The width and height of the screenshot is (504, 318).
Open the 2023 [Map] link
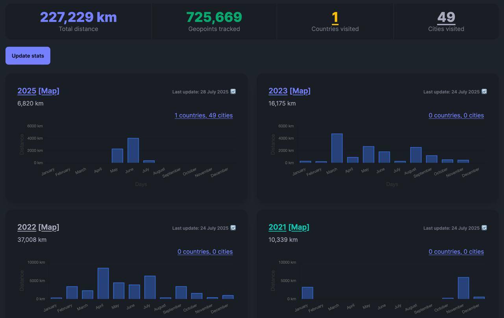click(x=300, y=91)
